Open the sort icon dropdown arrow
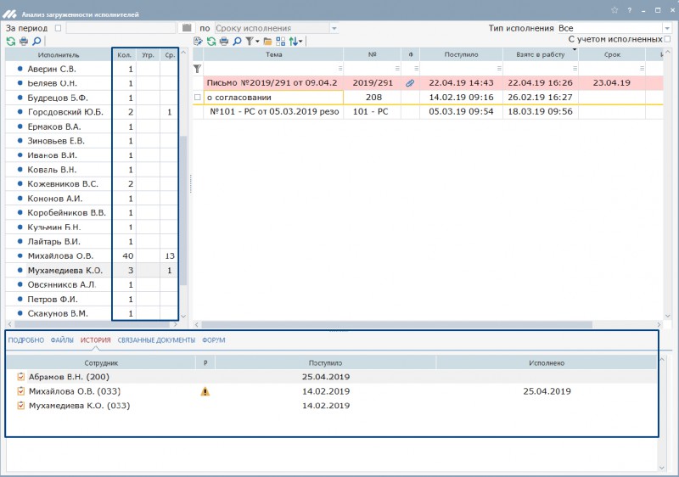 click(x=300, y=42)
